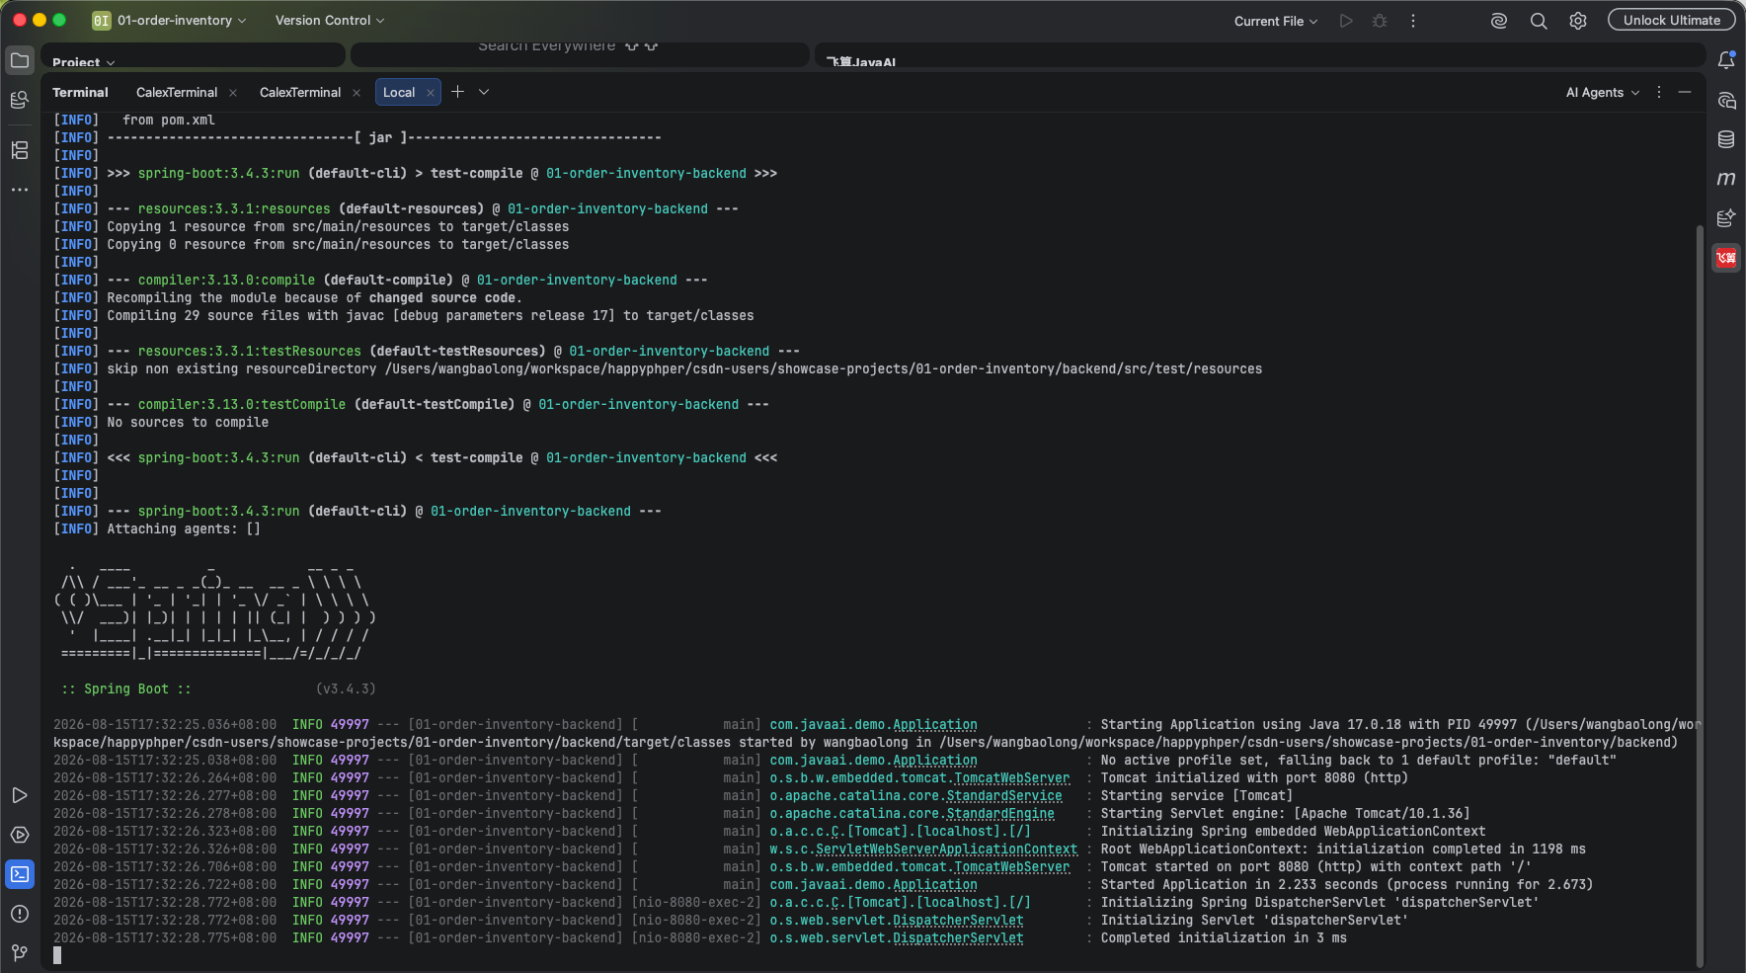Show more tool windows in left stripe
The height and width of the screenshot is (973, 1746).
pos(20,190)
